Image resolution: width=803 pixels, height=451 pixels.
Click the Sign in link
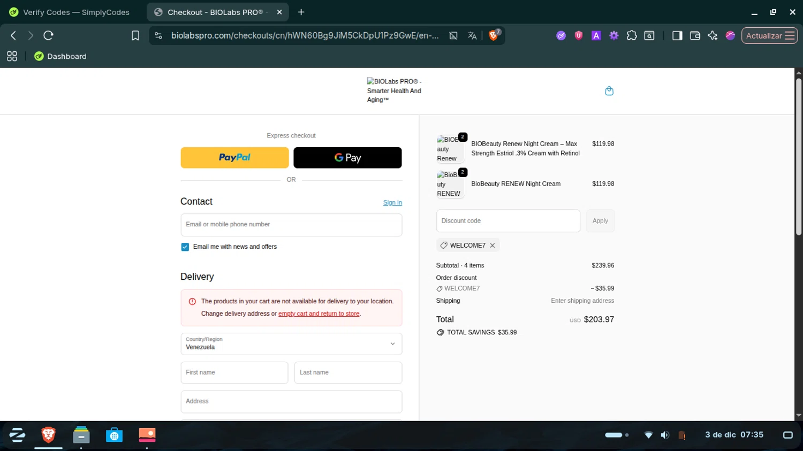392,203
